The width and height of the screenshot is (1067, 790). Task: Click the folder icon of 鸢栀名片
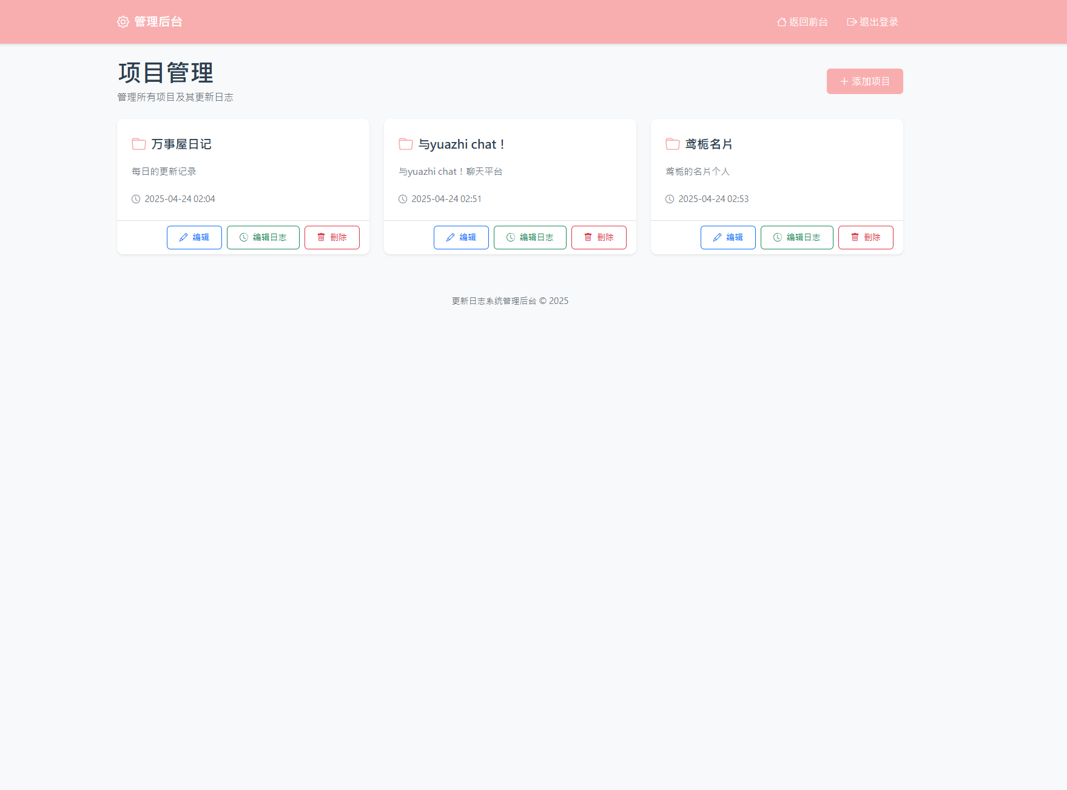(673, 144)
